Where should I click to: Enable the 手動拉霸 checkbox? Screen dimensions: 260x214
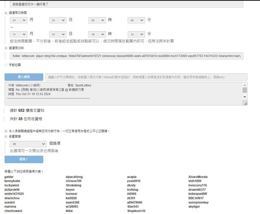point(6,65)
